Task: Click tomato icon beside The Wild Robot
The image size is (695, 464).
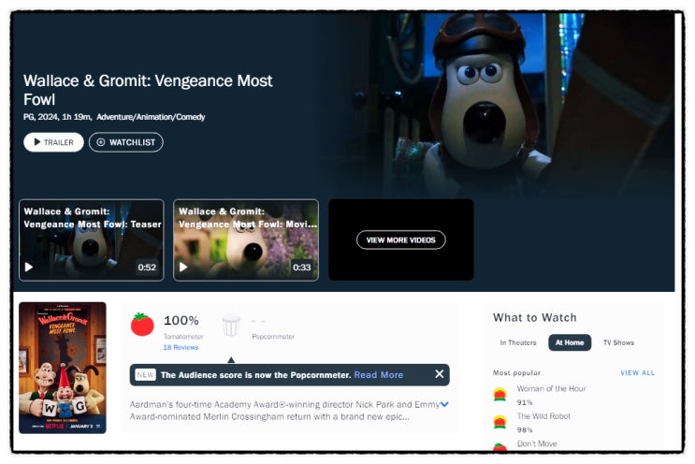Action: tap(500, 422)
